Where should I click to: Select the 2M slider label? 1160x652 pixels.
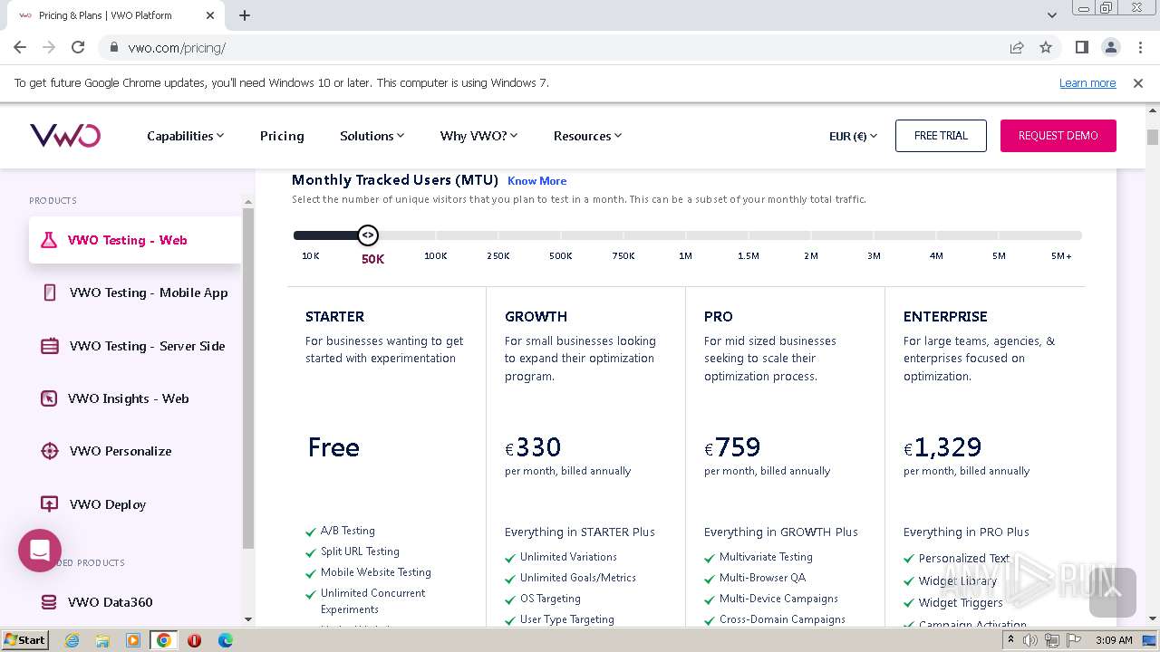pyautogui.click(x=811, y=256)
